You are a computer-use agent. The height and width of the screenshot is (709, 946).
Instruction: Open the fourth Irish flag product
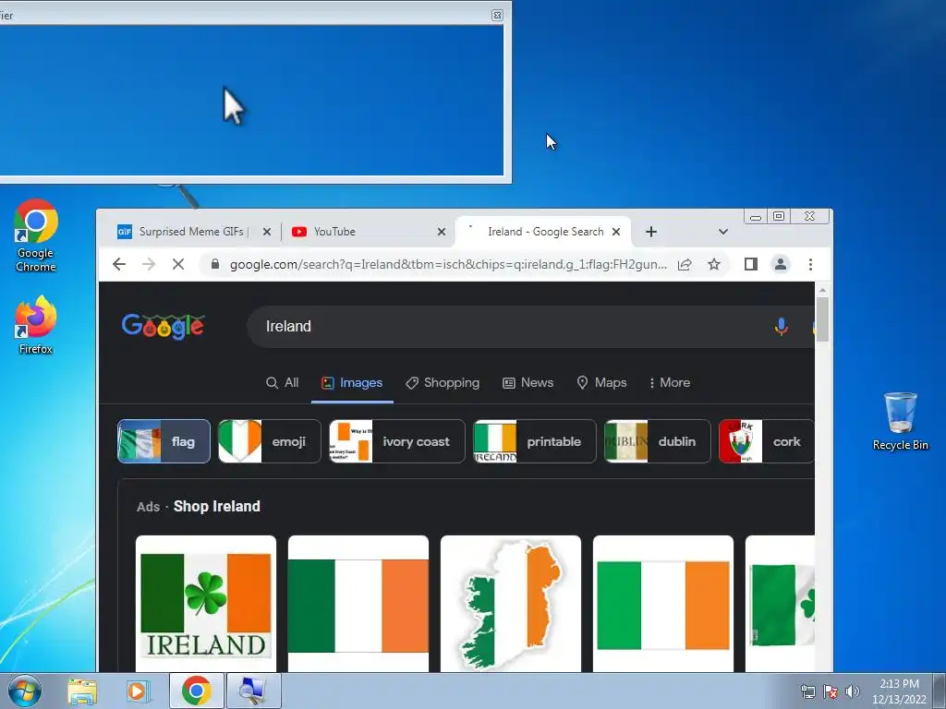[663, 604]
